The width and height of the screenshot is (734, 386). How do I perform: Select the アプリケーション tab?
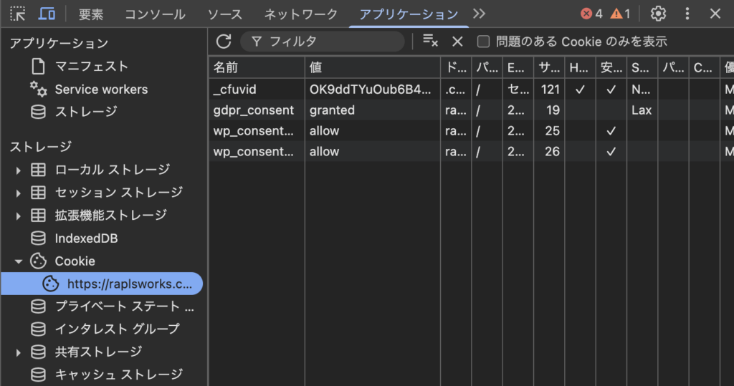(x=409, y=14)
